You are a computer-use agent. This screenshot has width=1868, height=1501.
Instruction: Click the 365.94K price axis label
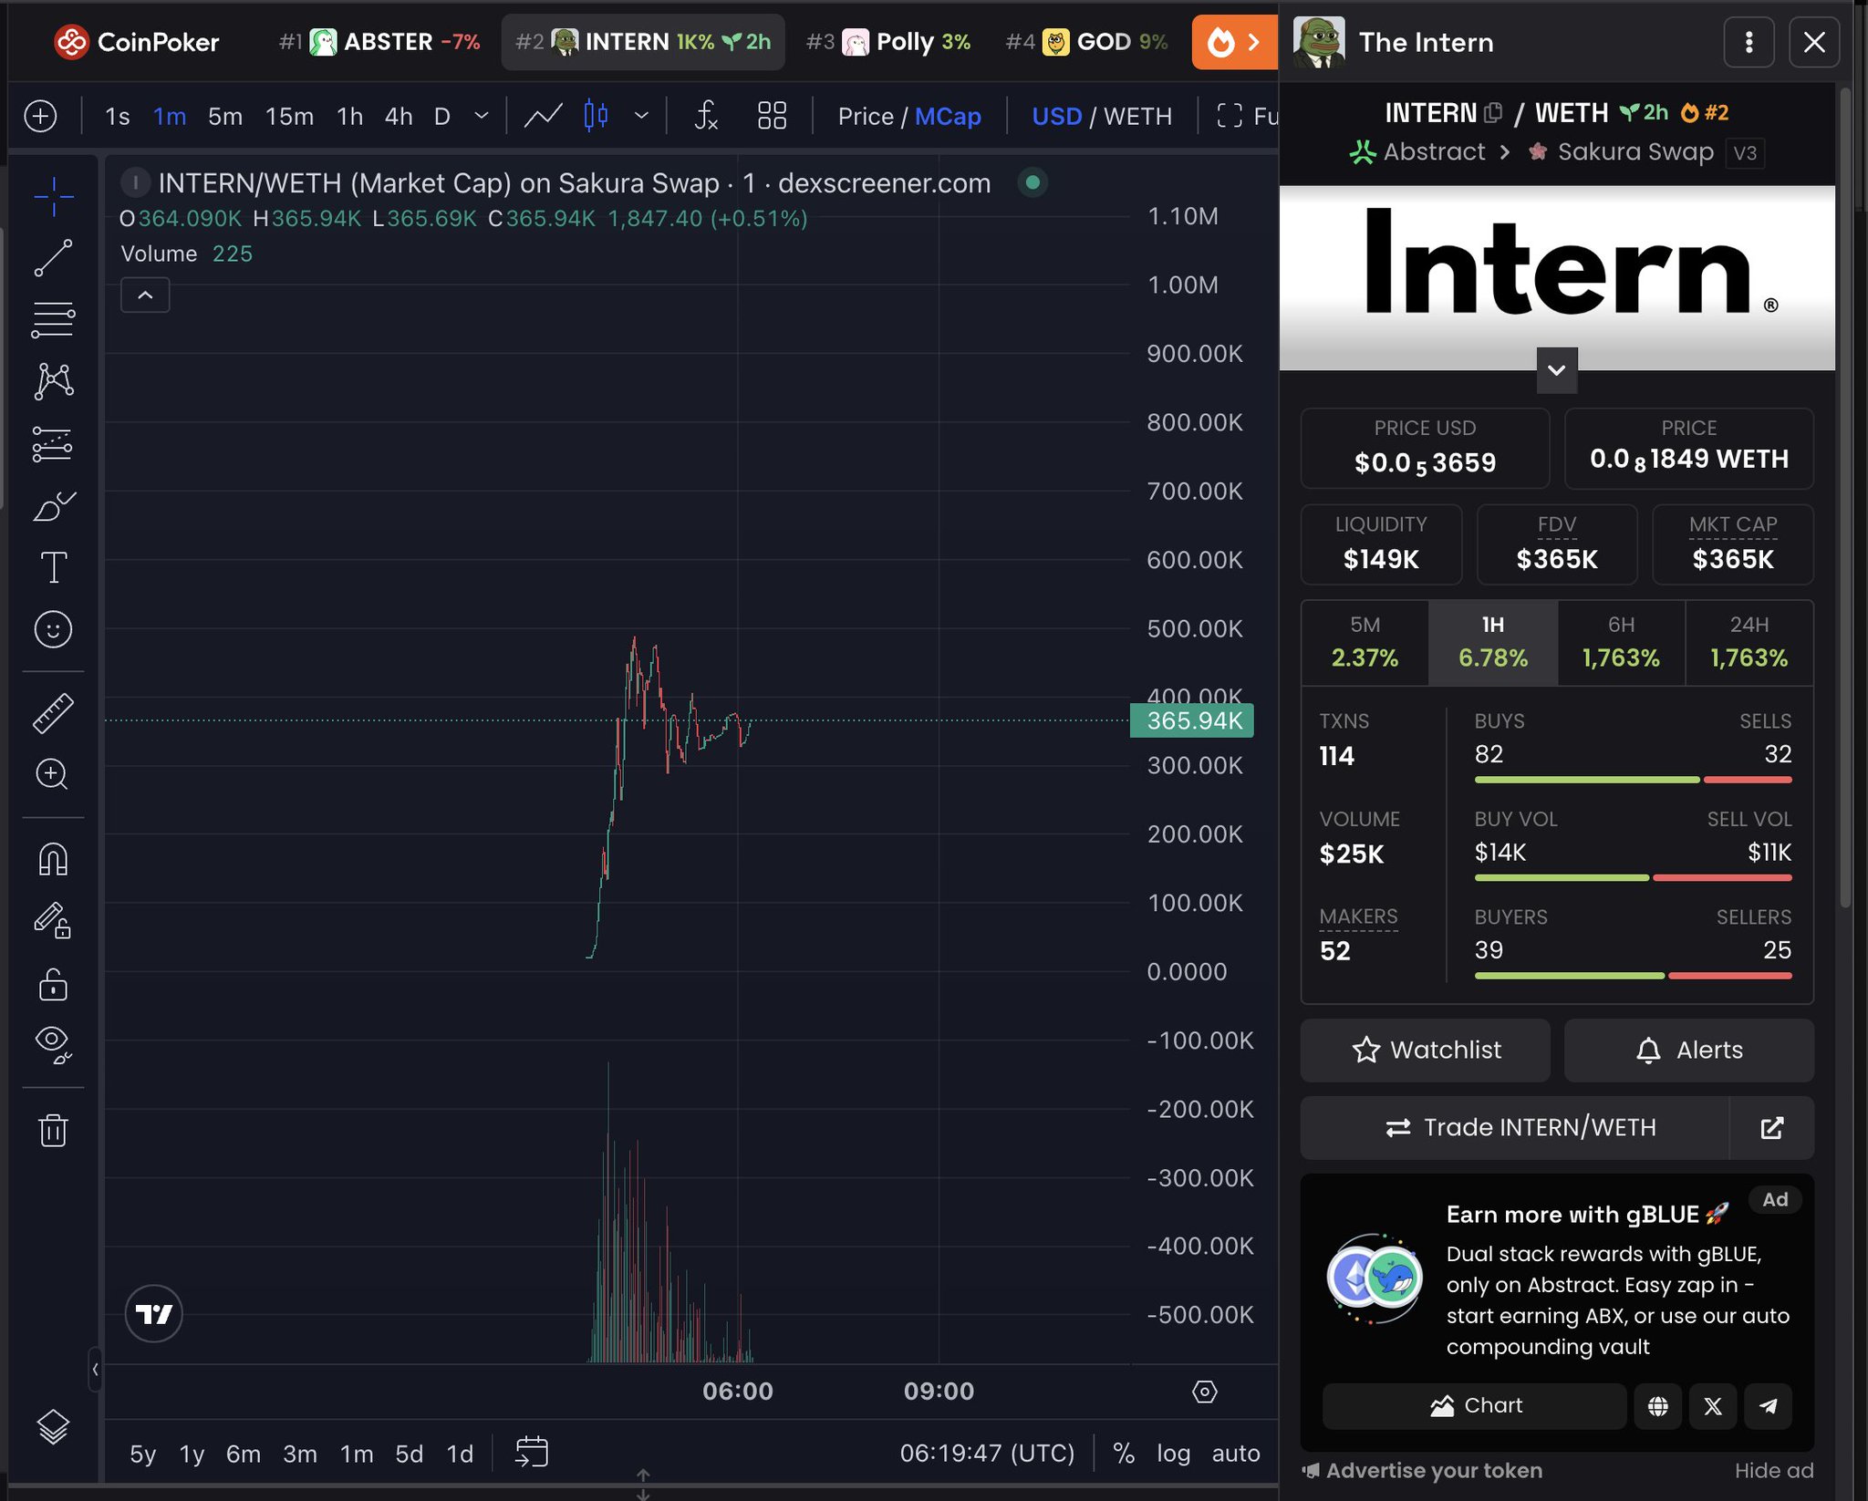tap(1191, 720)
